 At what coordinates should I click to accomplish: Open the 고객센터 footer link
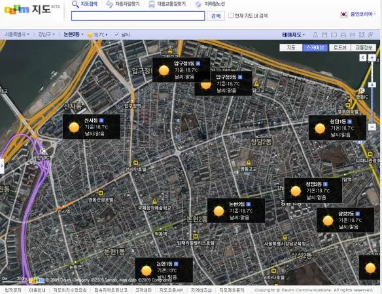pyautogui.click(x=143, y=290)
